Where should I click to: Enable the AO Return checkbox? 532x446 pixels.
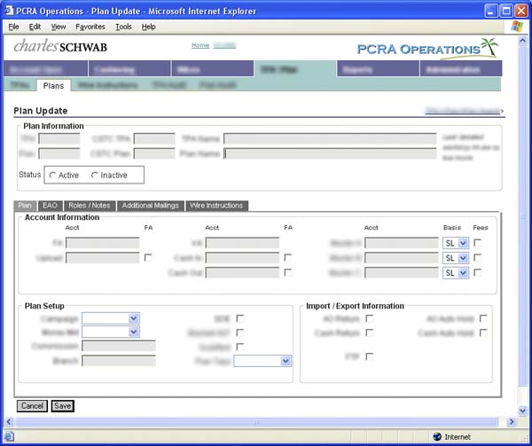pyautogui.click(x=370, y=318)
